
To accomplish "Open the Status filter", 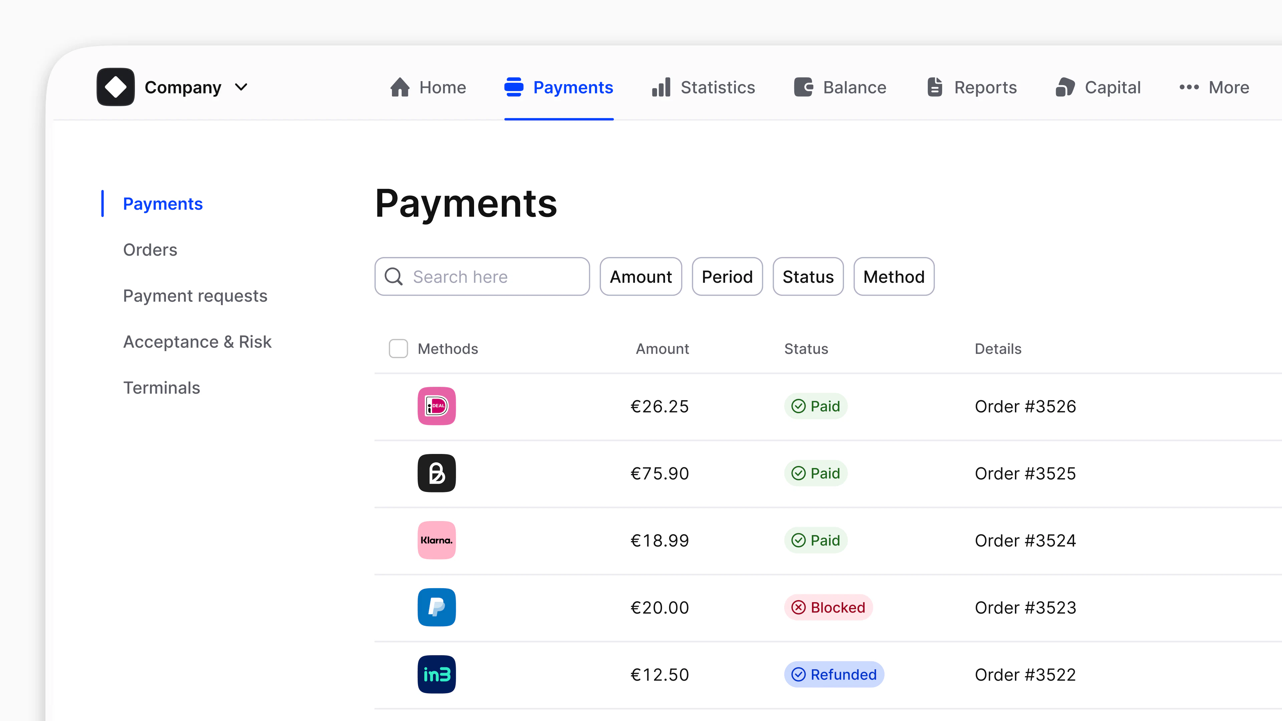I will [808, 277].
